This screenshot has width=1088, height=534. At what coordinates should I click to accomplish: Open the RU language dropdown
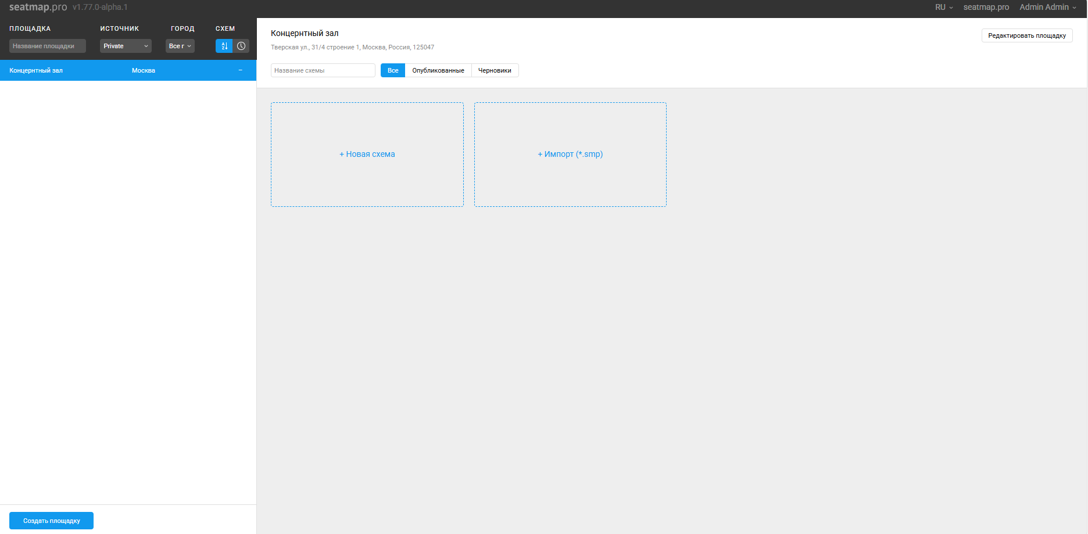coord(944,7)
